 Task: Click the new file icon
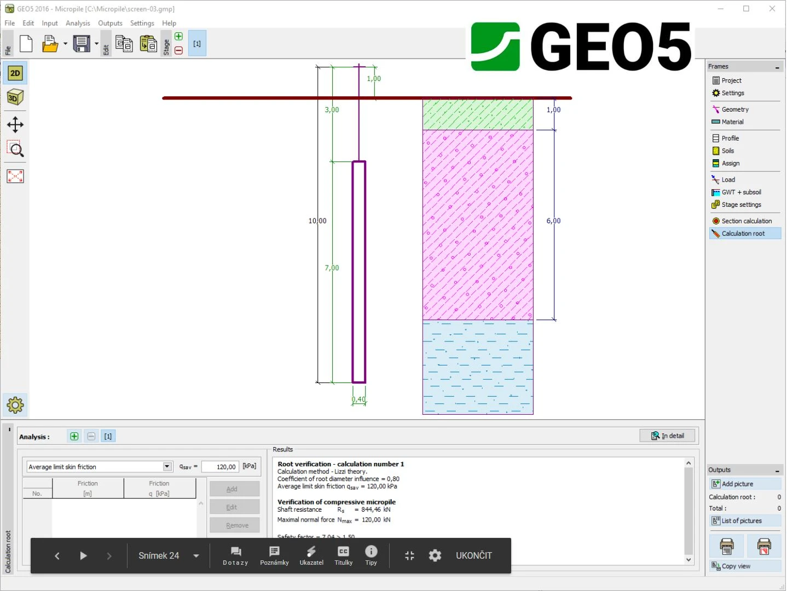click(x=26, y=44)
